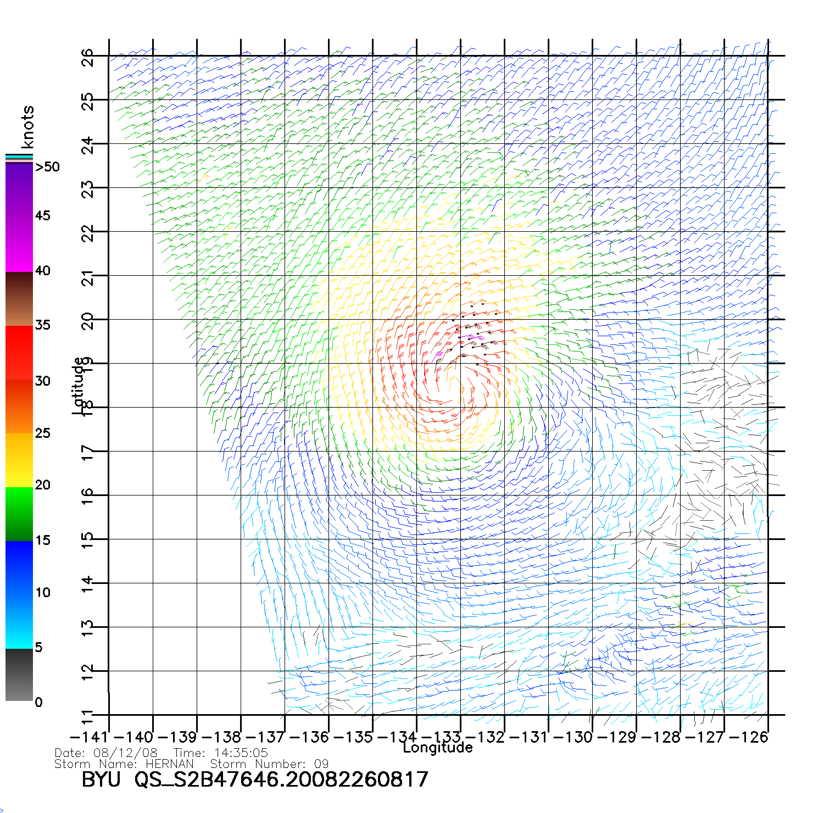
Task: Click the green 15-20 knots legend band
Action: click(x=19, y=514)
